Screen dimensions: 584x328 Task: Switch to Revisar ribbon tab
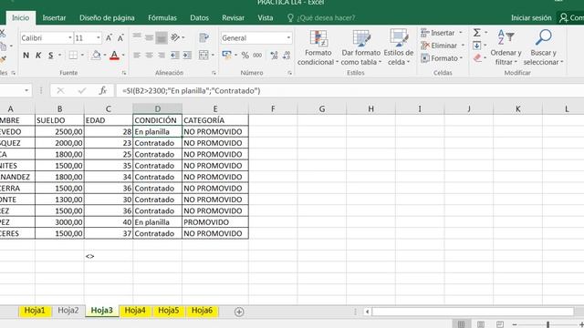tap(234, 18)
